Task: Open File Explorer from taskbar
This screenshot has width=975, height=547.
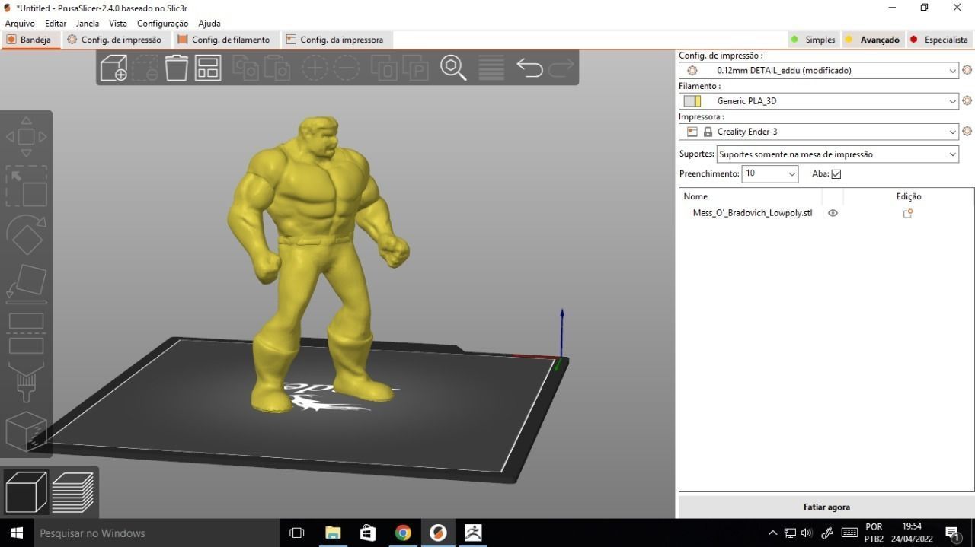Action: pos(333,533)
